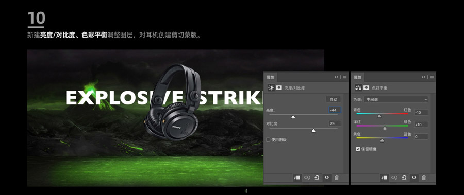The image size is (464, 195).
Task: Click the clip-to-layer icon in Brightness/Contrast panel
Action: coord(297,178)
